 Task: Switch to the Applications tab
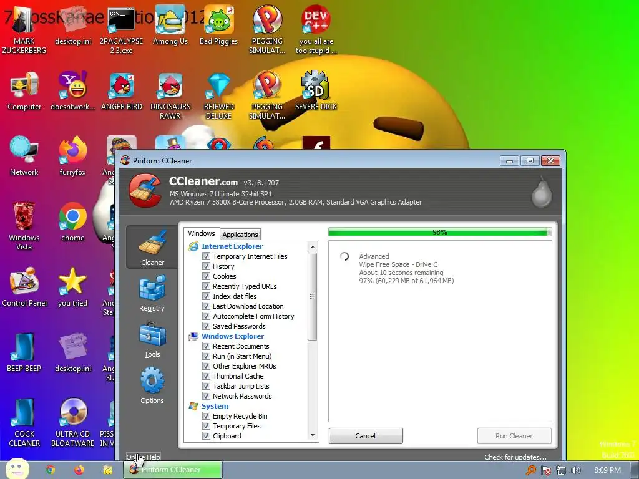pos(240,235)
